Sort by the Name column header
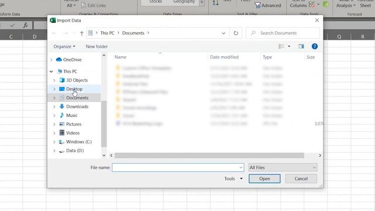 pyautogui.click(x=120, y=57)
